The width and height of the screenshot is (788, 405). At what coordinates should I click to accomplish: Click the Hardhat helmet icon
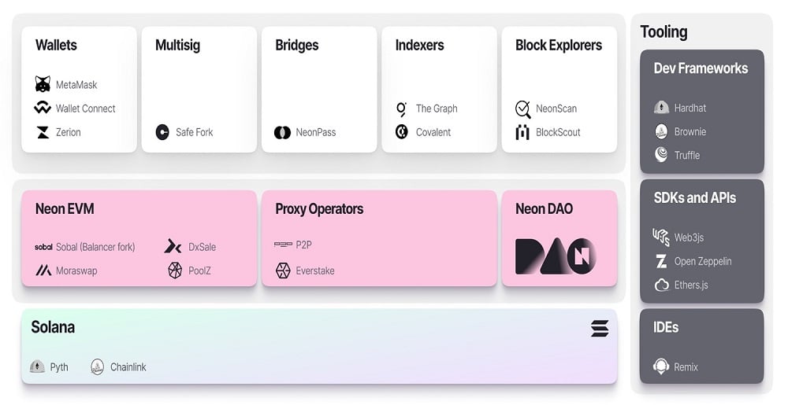click(661, 107)
